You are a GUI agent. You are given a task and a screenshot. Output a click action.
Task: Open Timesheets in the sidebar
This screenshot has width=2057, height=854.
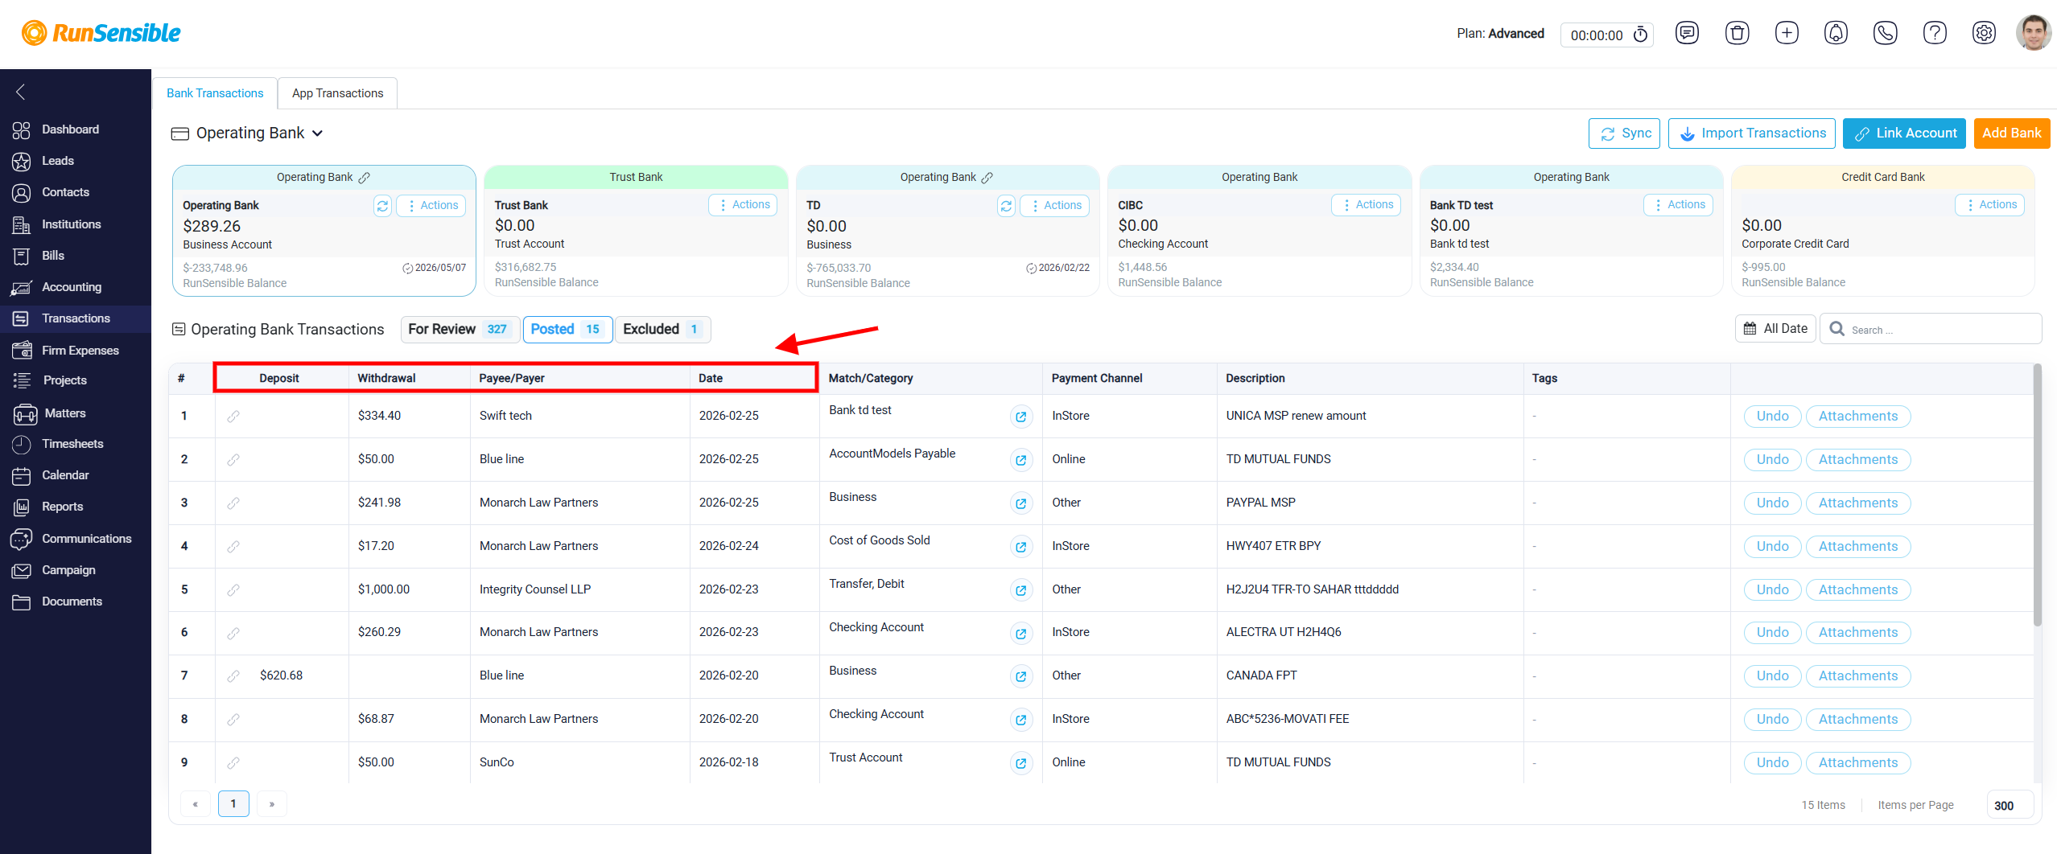click(x=72, y=444)
